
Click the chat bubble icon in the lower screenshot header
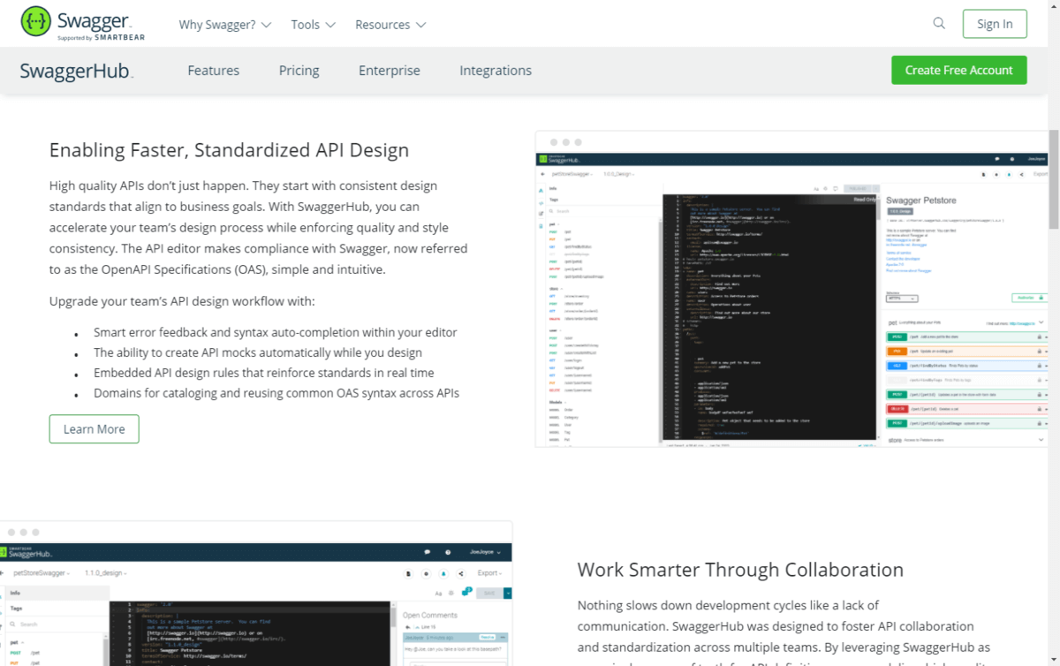(x=428, y=552)
